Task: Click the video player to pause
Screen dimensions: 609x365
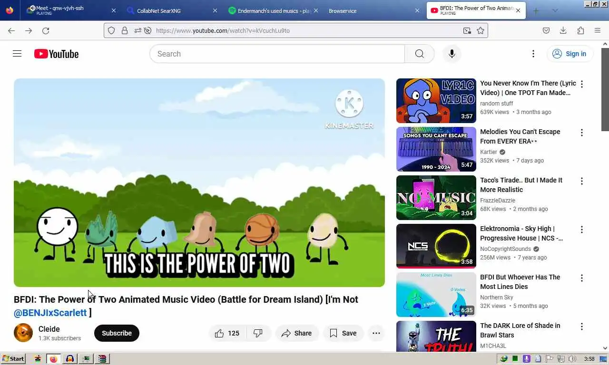Action: tap(199, 182)
